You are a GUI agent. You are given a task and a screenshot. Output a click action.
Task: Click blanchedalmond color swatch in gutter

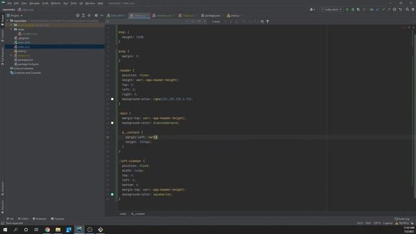(112, 123)
